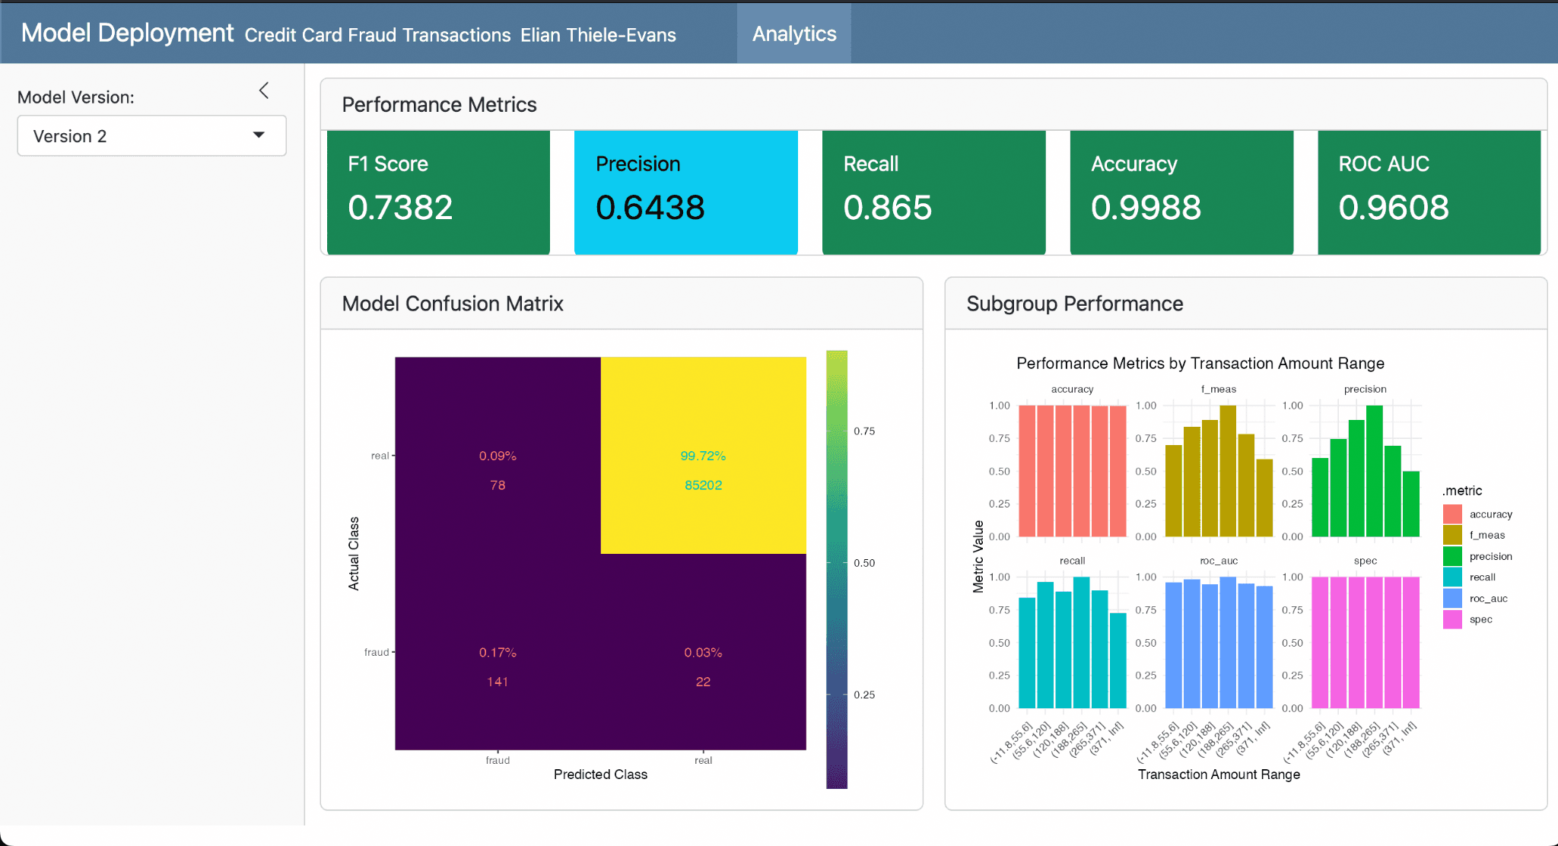Click the Credit Card Fraud Transactions subtitle
Screen dimensions: 1558x846
(377, 35)
